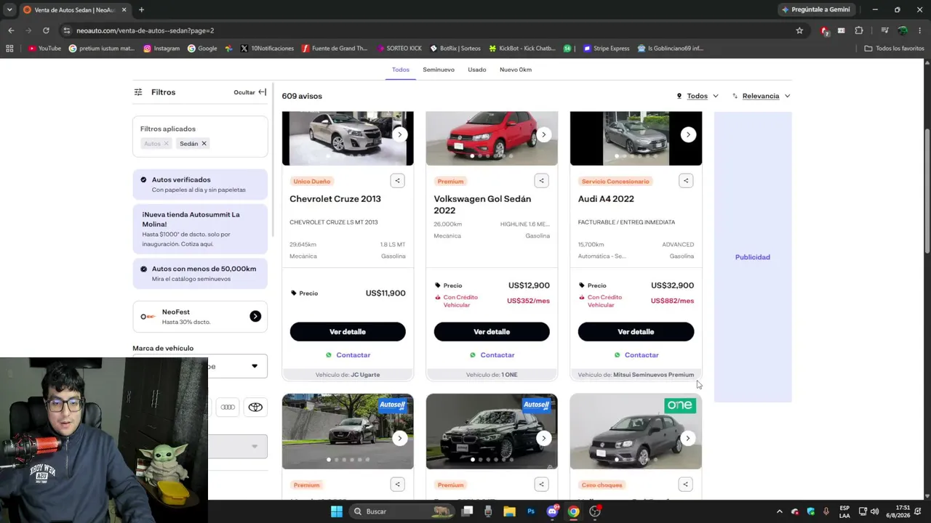931x523 pixels.
Task: Contact seller of Chevrolet Cruze 2013
Action: (x=348, y=355)
